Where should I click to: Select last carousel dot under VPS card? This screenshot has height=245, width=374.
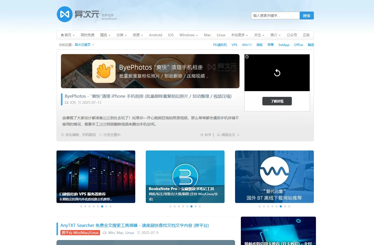[x=111, y=206]
